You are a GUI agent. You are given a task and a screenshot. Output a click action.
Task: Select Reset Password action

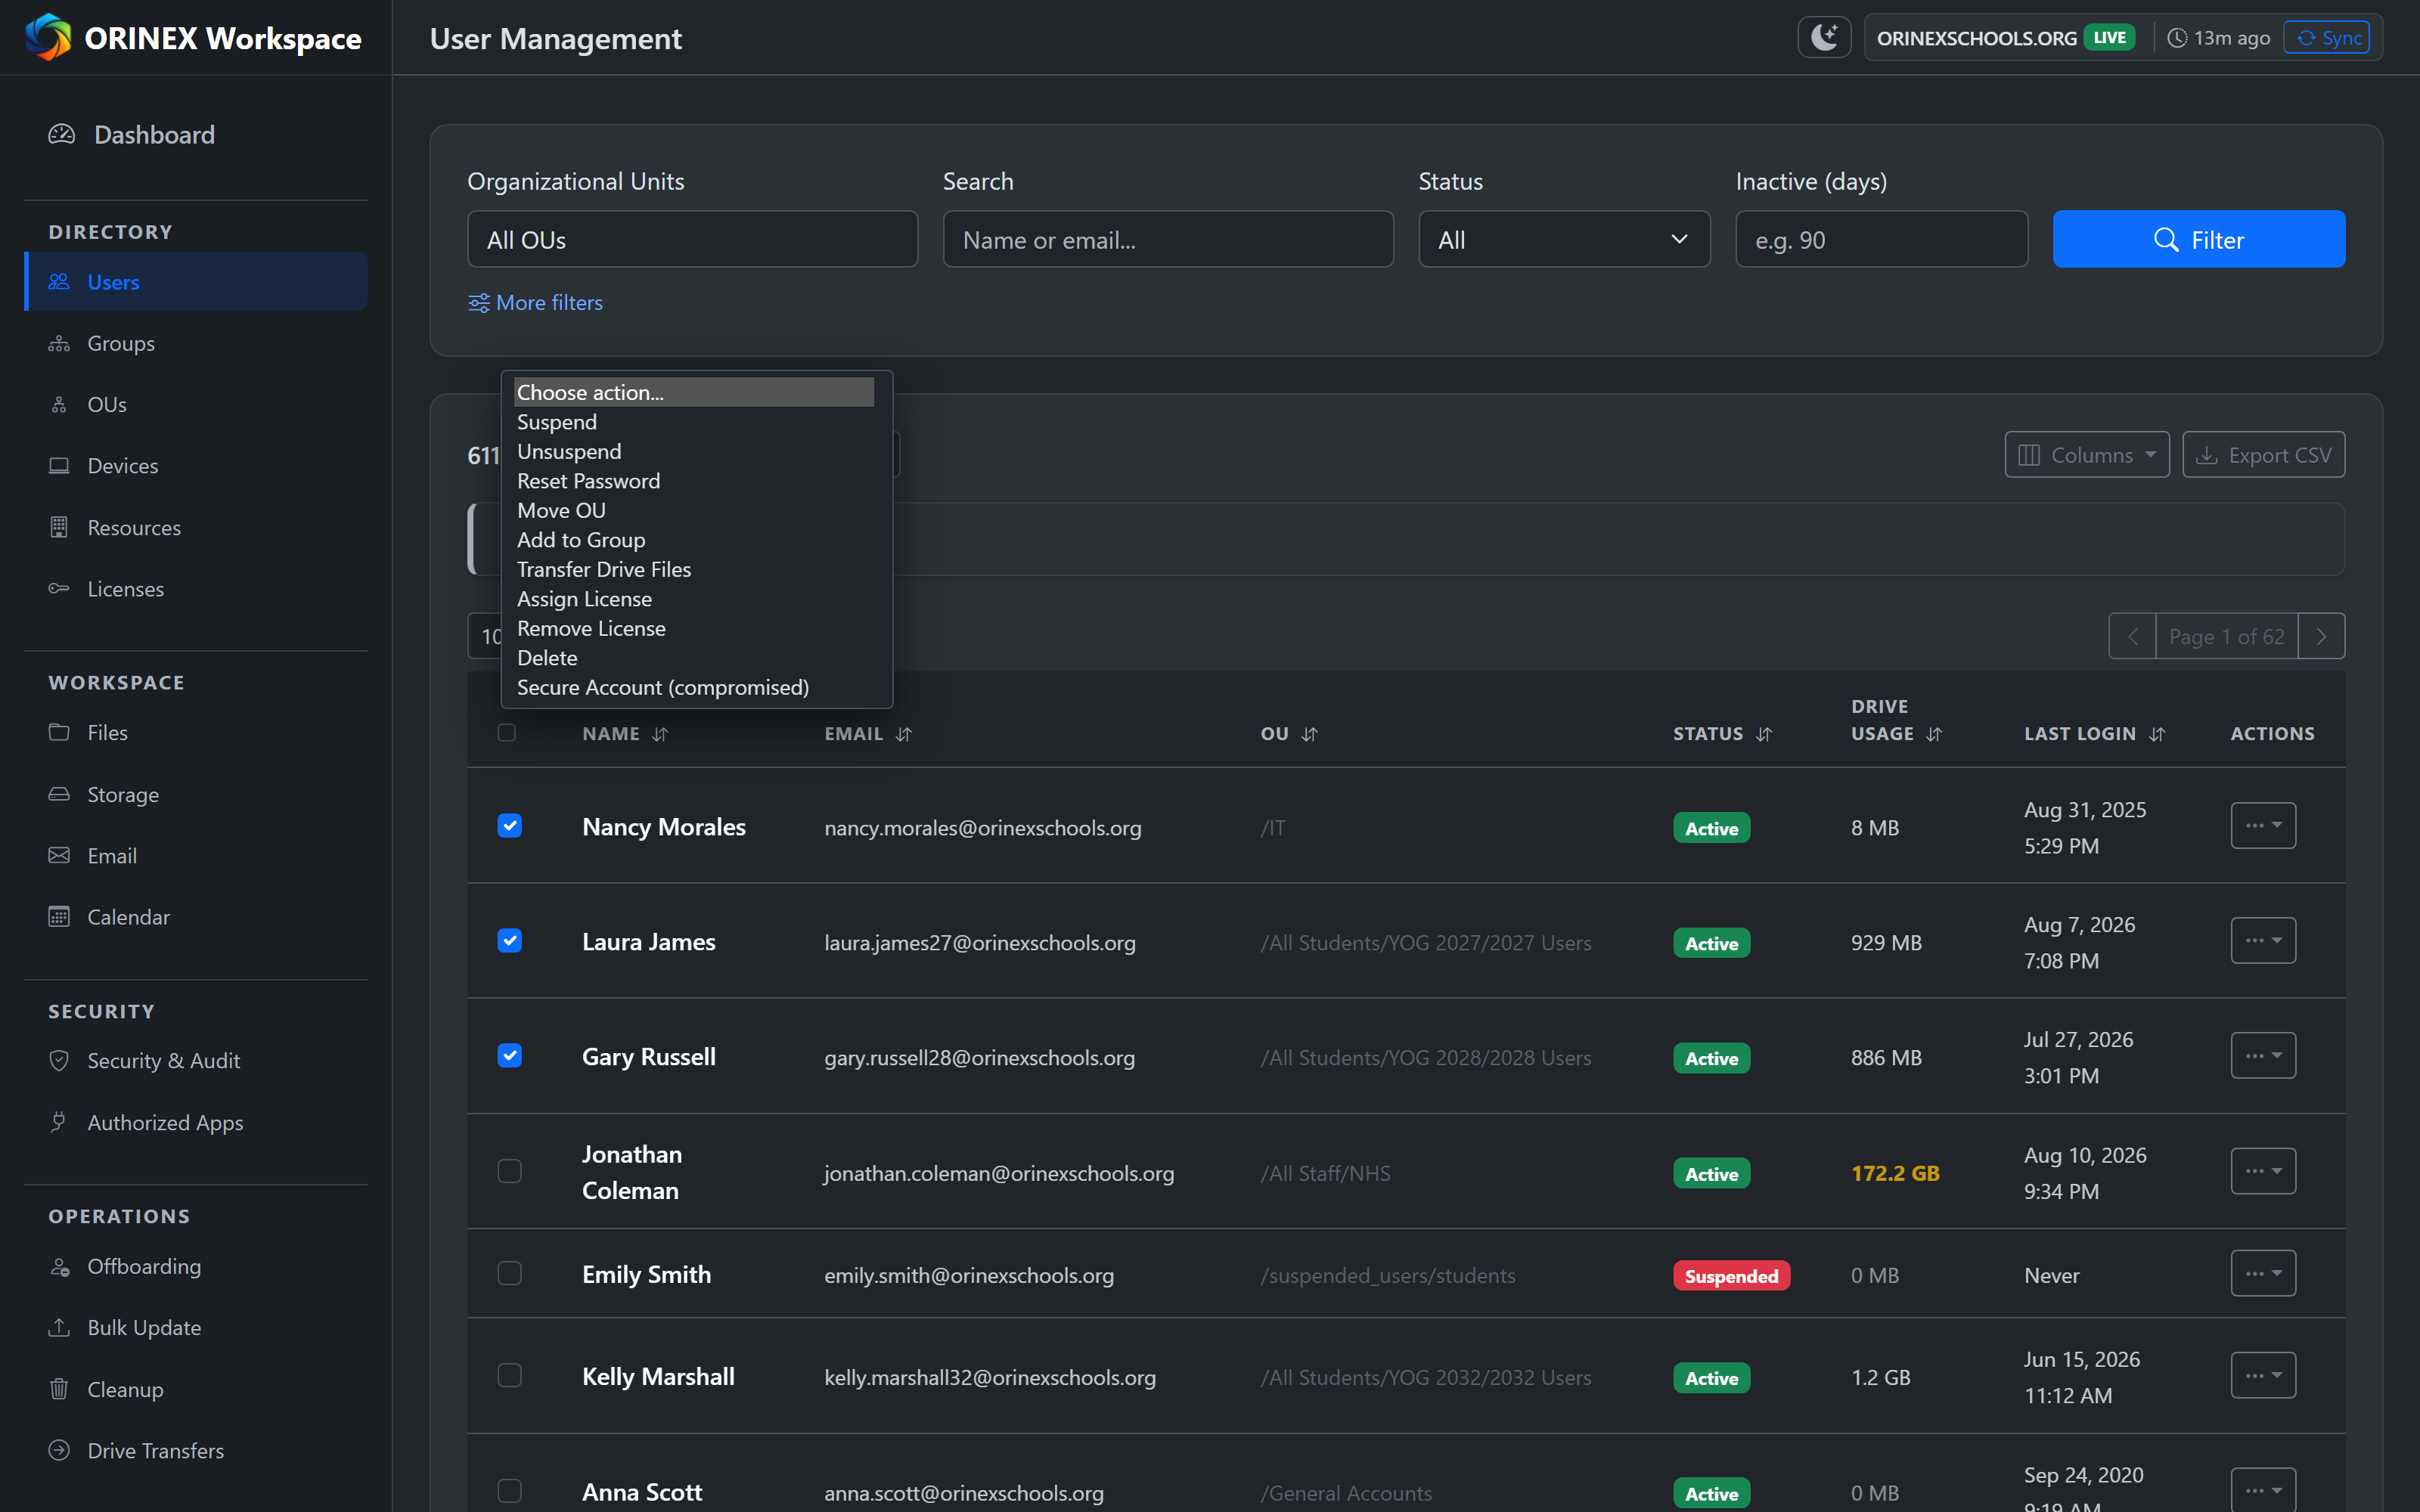coord(694,481)
